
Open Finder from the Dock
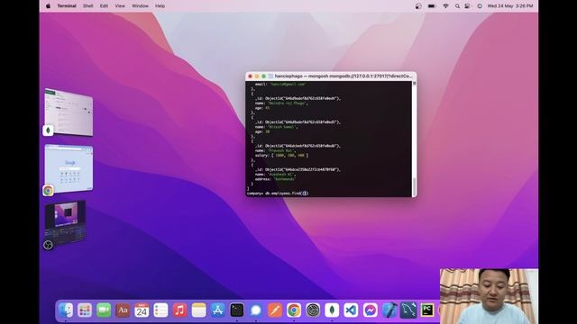tap(66, 310)
